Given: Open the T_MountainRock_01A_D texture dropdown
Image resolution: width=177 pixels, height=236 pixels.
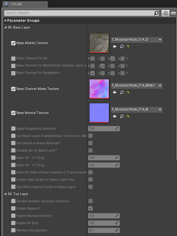Looking at the screenshot, I should click(x=137, y=40).
